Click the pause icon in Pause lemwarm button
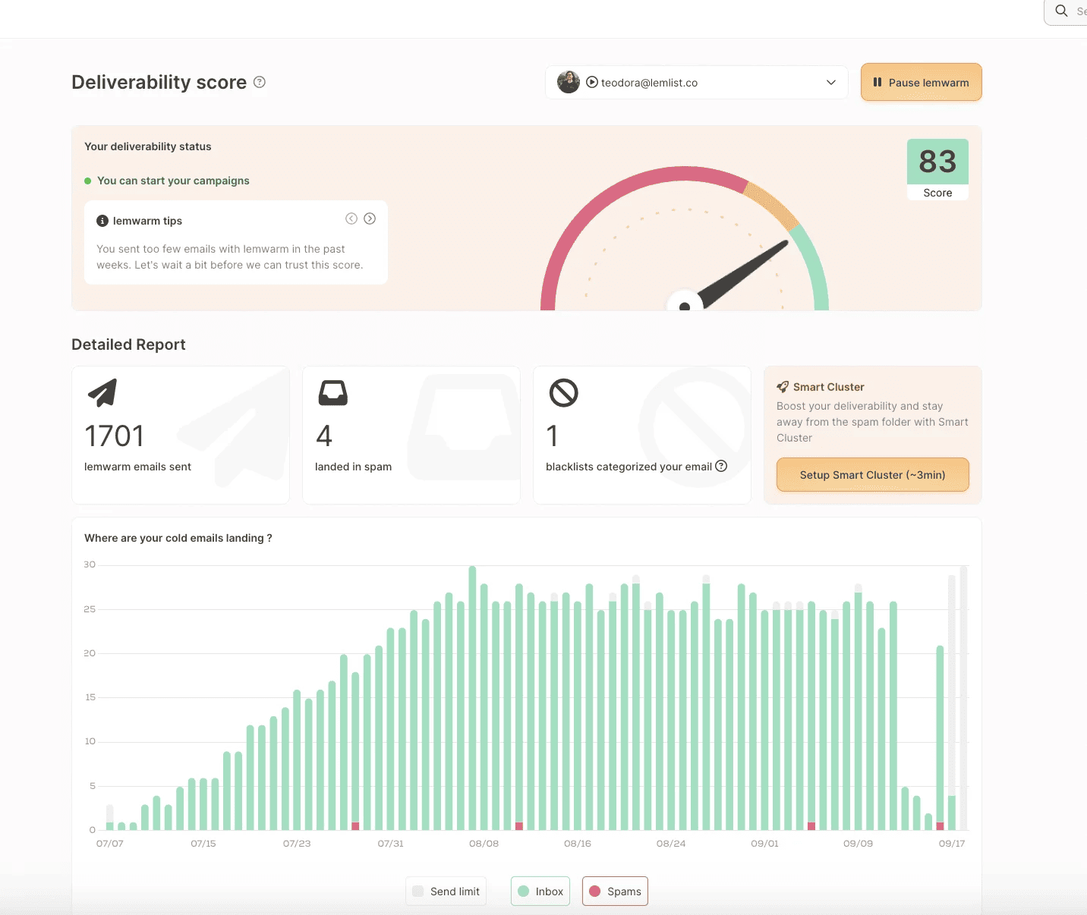 click(877, 82)
